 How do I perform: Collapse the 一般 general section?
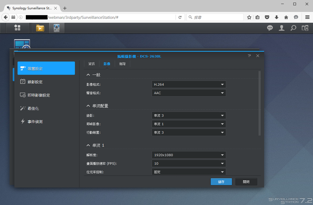[x=89, y=75]
